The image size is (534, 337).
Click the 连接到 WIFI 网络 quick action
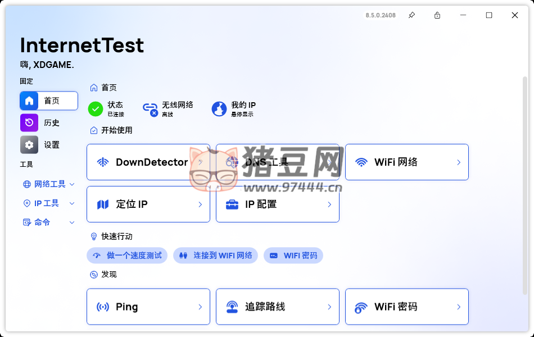(215, 256)
